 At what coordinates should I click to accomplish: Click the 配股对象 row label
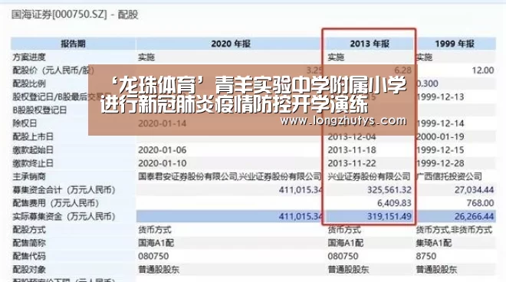pyautogui.click(x=29, y=270)
